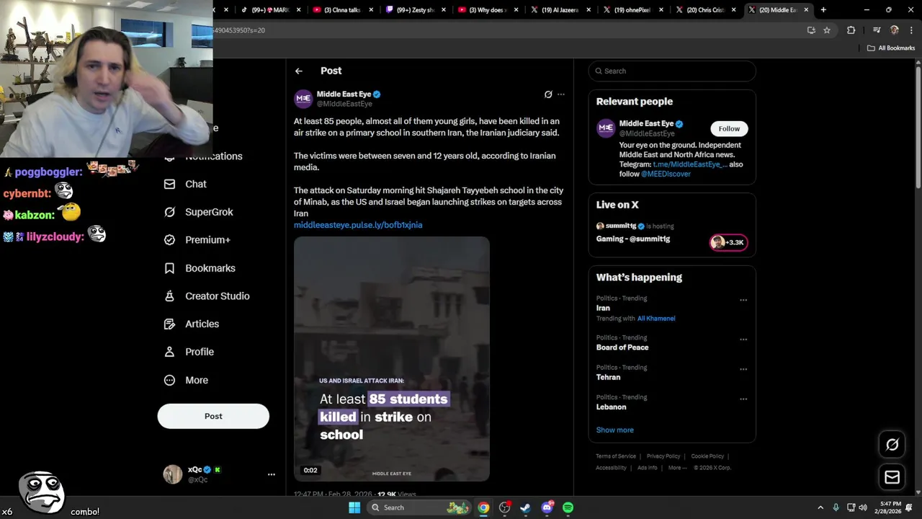Image resolution: width=922 pixels, height=519 pixels.
Task: Open the middleeasteye.pulse.ly link
Action: pyautogui.click(x=358, y=225)
